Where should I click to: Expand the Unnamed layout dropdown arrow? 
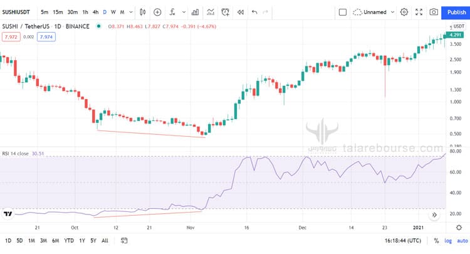pyautogui.click(x=392, y=13)
